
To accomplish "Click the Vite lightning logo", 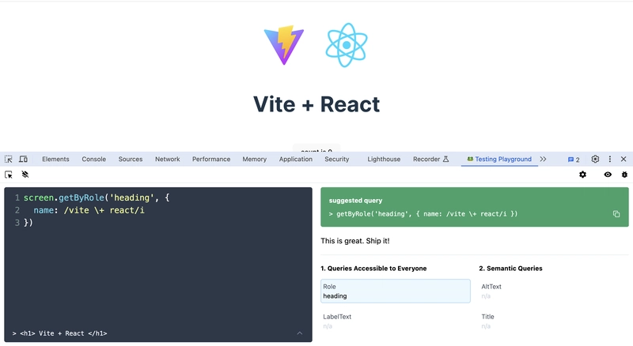I will [x=284, y=45].
